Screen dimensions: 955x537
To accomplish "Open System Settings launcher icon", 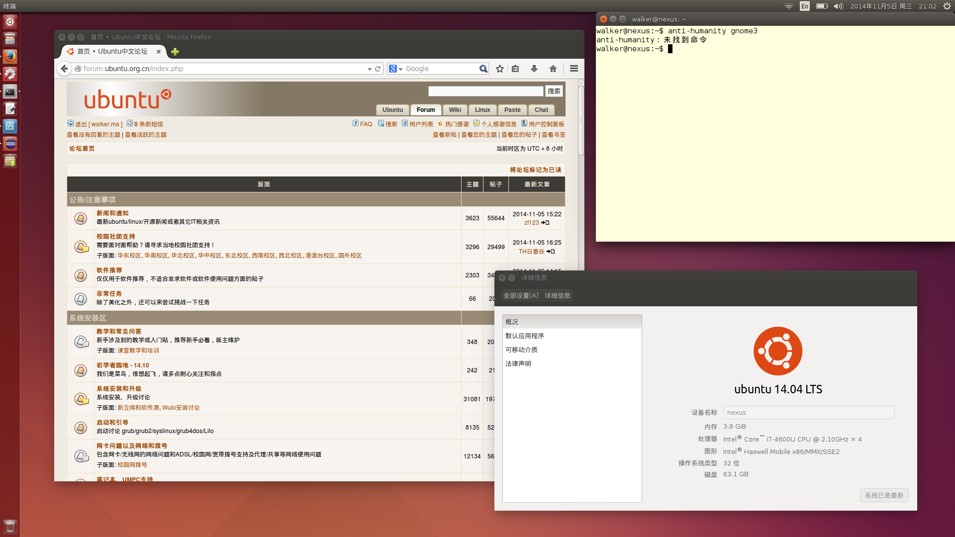I will pos(10,74).
